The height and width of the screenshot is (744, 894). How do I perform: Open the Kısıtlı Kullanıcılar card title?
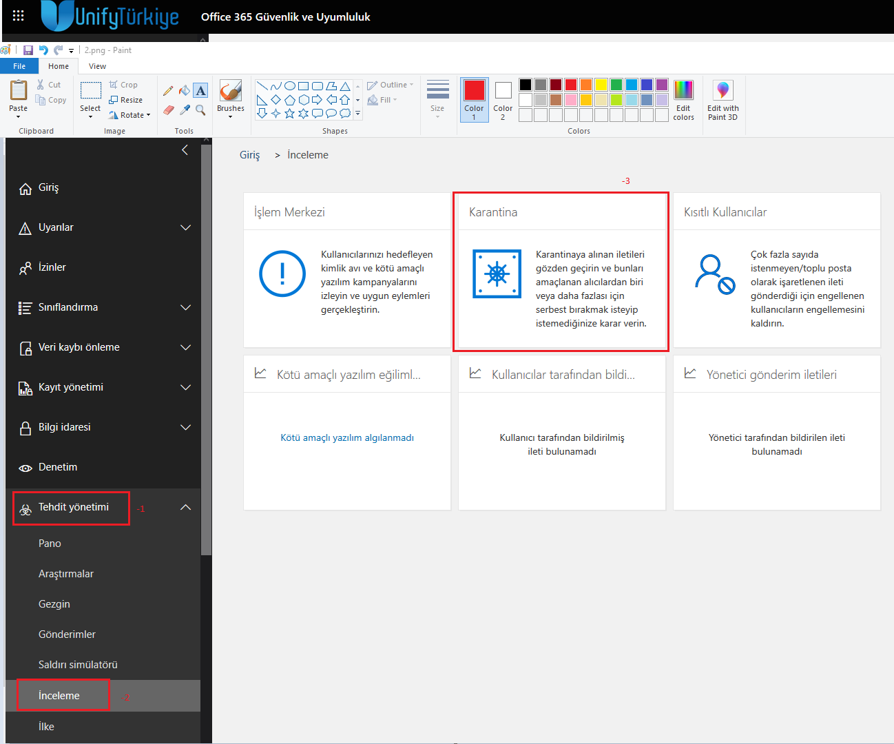pos(725,212)
